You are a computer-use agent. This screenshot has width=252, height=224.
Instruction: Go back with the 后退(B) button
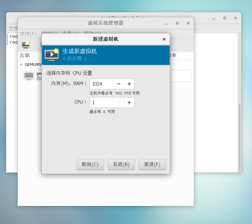click(x=121, y=165)
